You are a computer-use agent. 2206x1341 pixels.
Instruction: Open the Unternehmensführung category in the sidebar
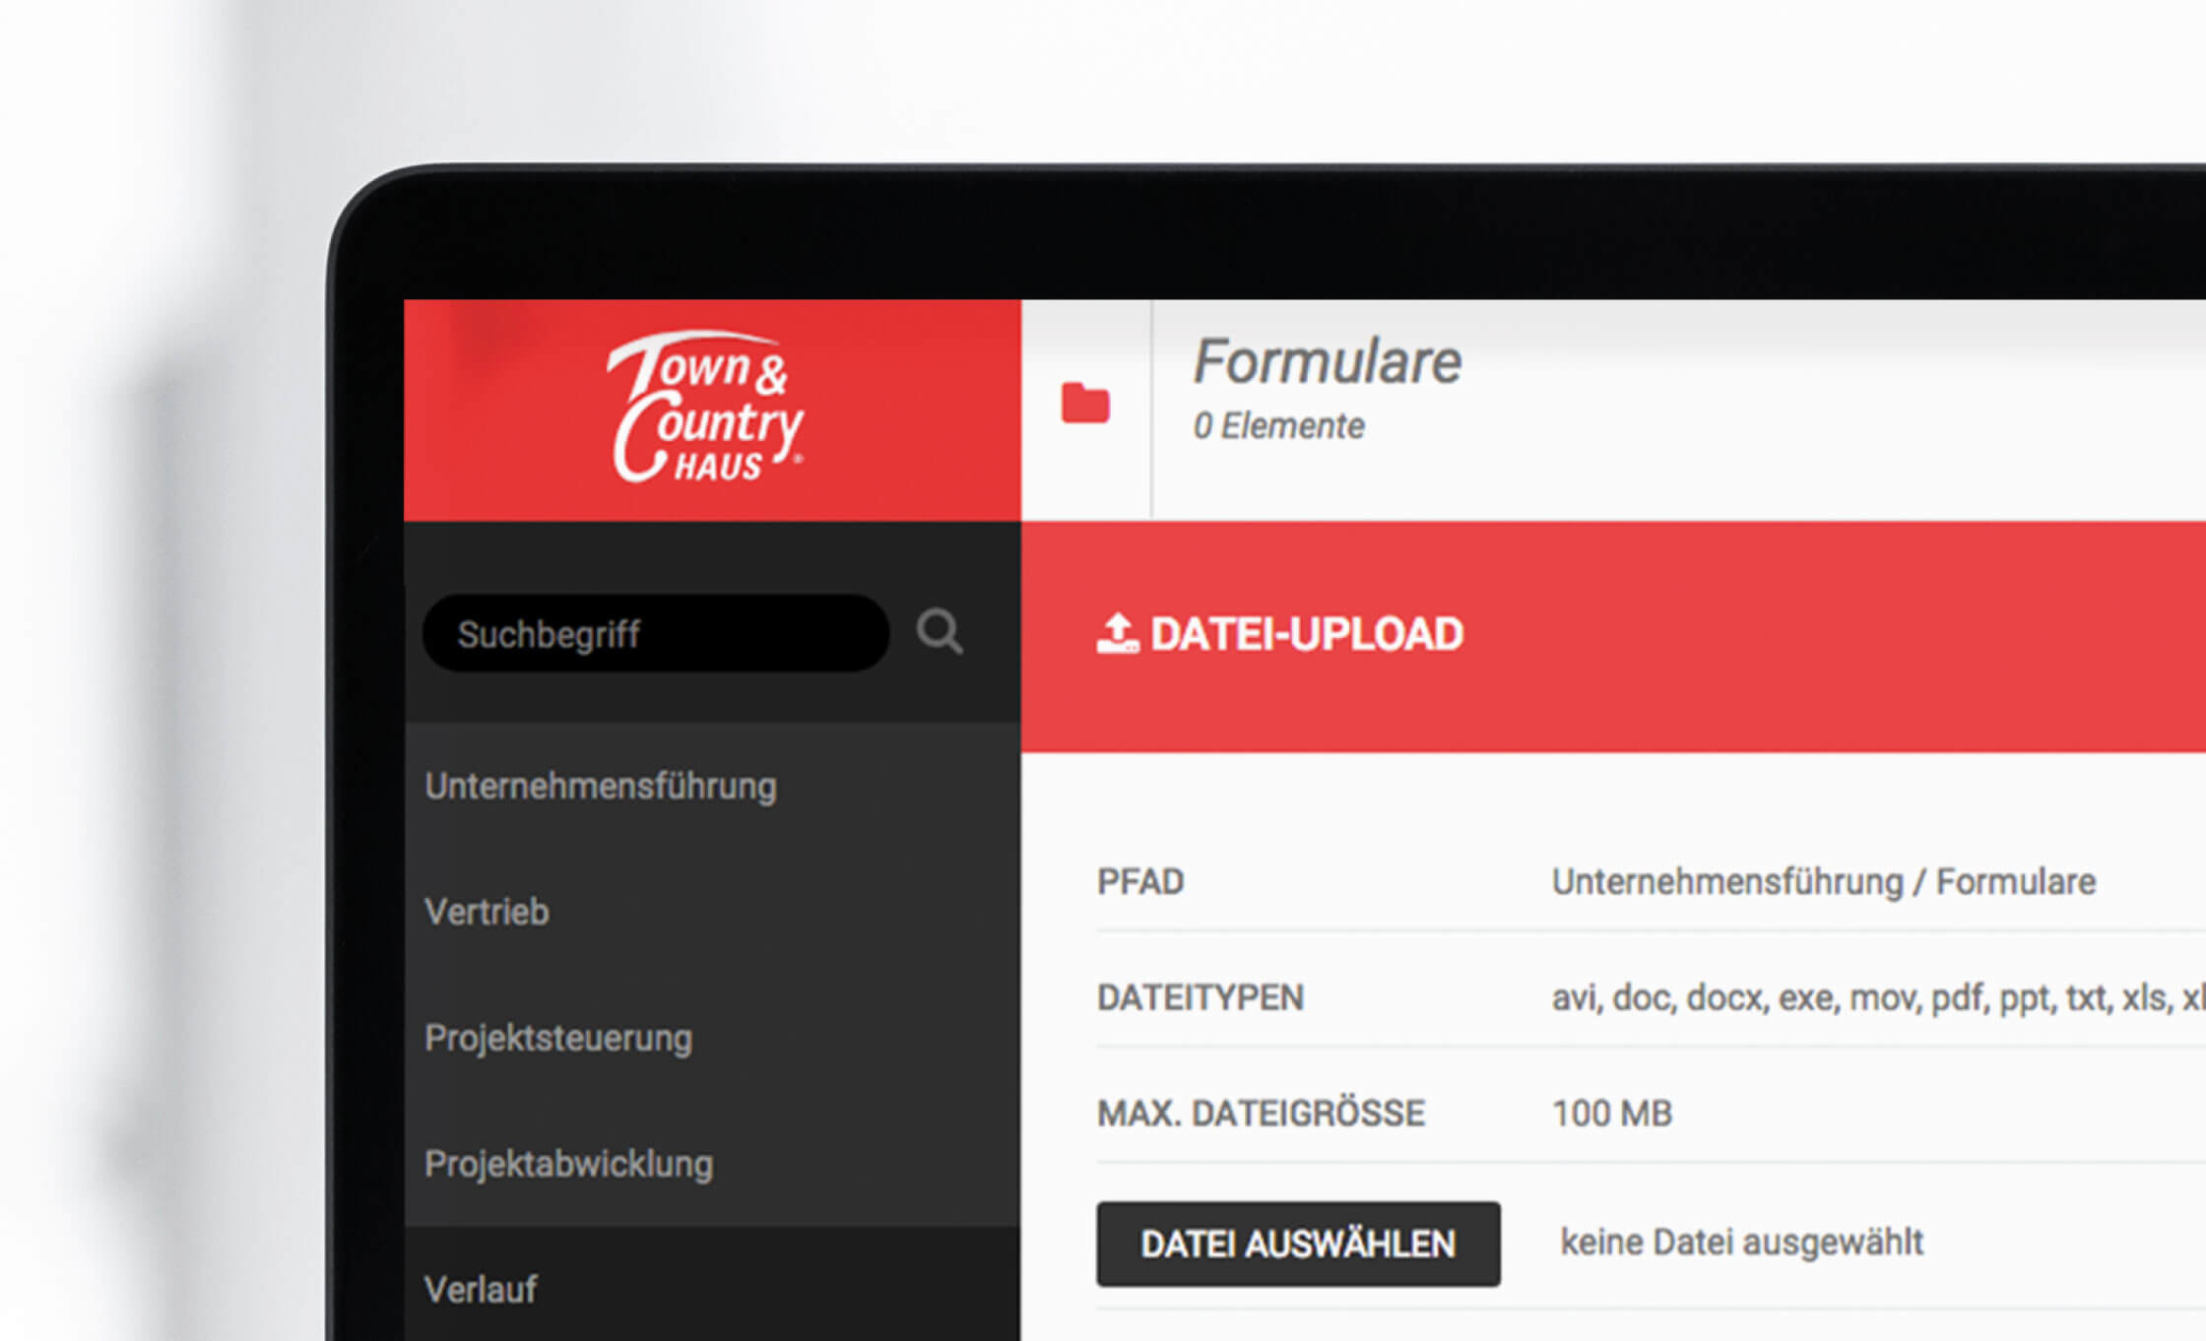point(600,786)
